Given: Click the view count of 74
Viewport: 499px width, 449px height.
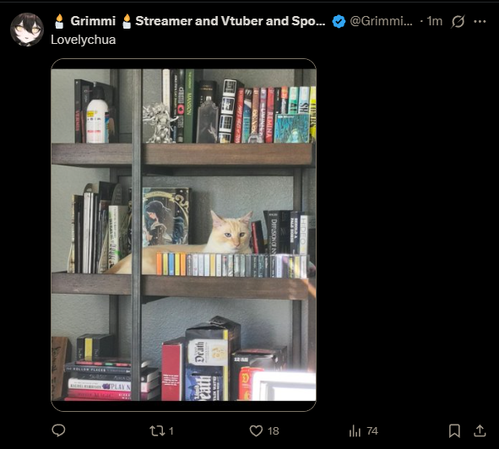Looking at the screenshot, I should [372, 431].
